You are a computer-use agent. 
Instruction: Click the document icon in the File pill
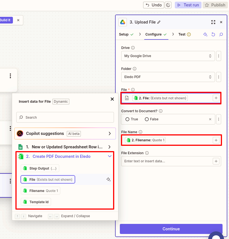coord(127,98)
